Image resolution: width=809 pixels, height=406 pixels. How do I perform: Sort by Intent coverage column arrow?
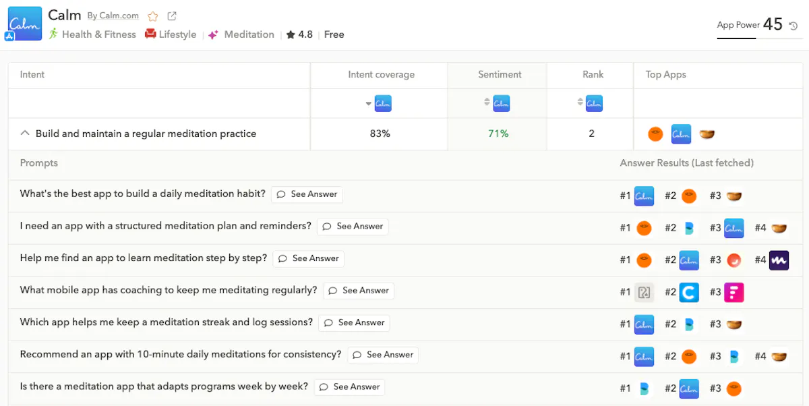coord(369,104)
